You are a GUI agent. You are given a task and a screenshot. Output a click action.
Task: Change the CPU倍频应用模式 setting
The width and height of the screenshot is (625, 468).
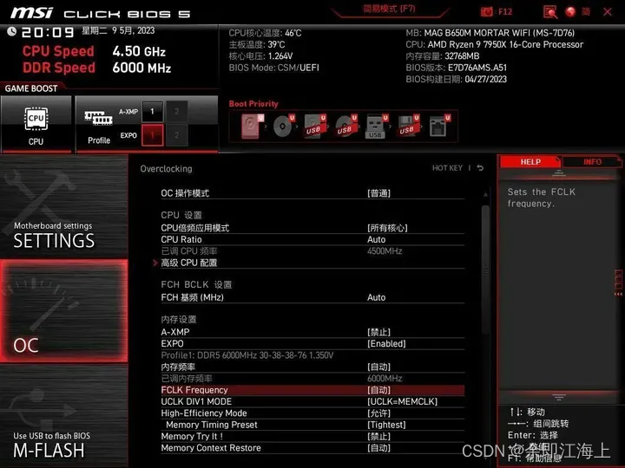(312, 228)
